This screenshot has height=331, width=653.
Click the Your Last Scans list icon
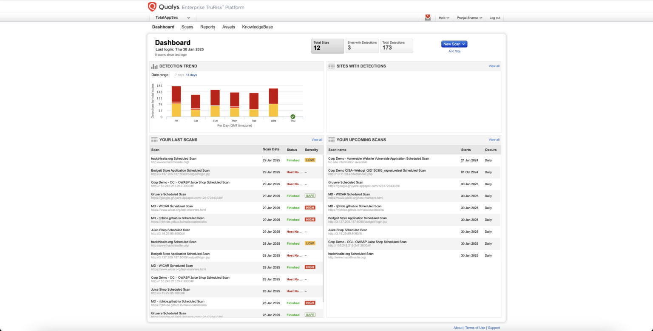154,139
